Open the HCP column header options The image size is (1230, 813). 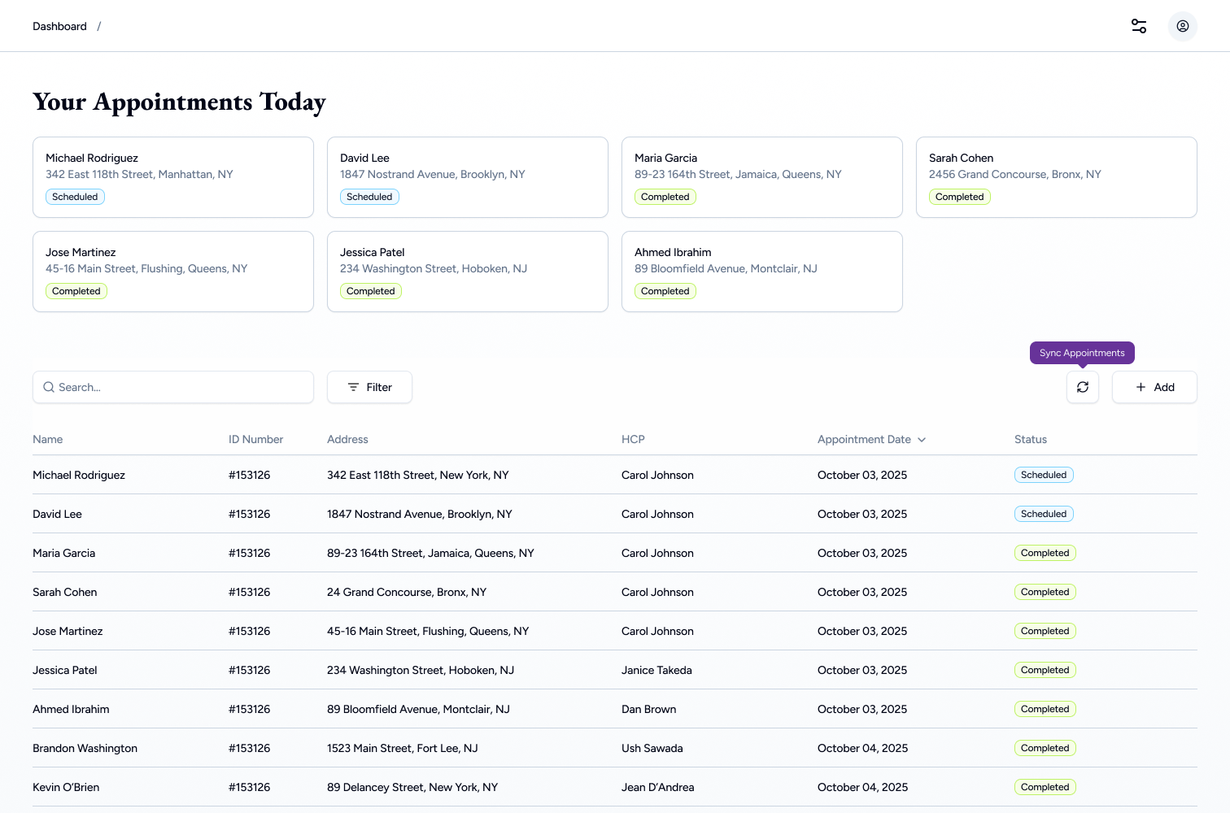(633, 439)
